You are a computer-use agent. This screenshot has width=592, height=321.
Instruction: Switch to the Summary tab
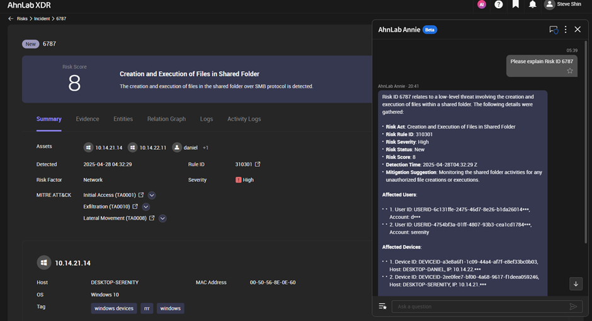coord(48,119)
